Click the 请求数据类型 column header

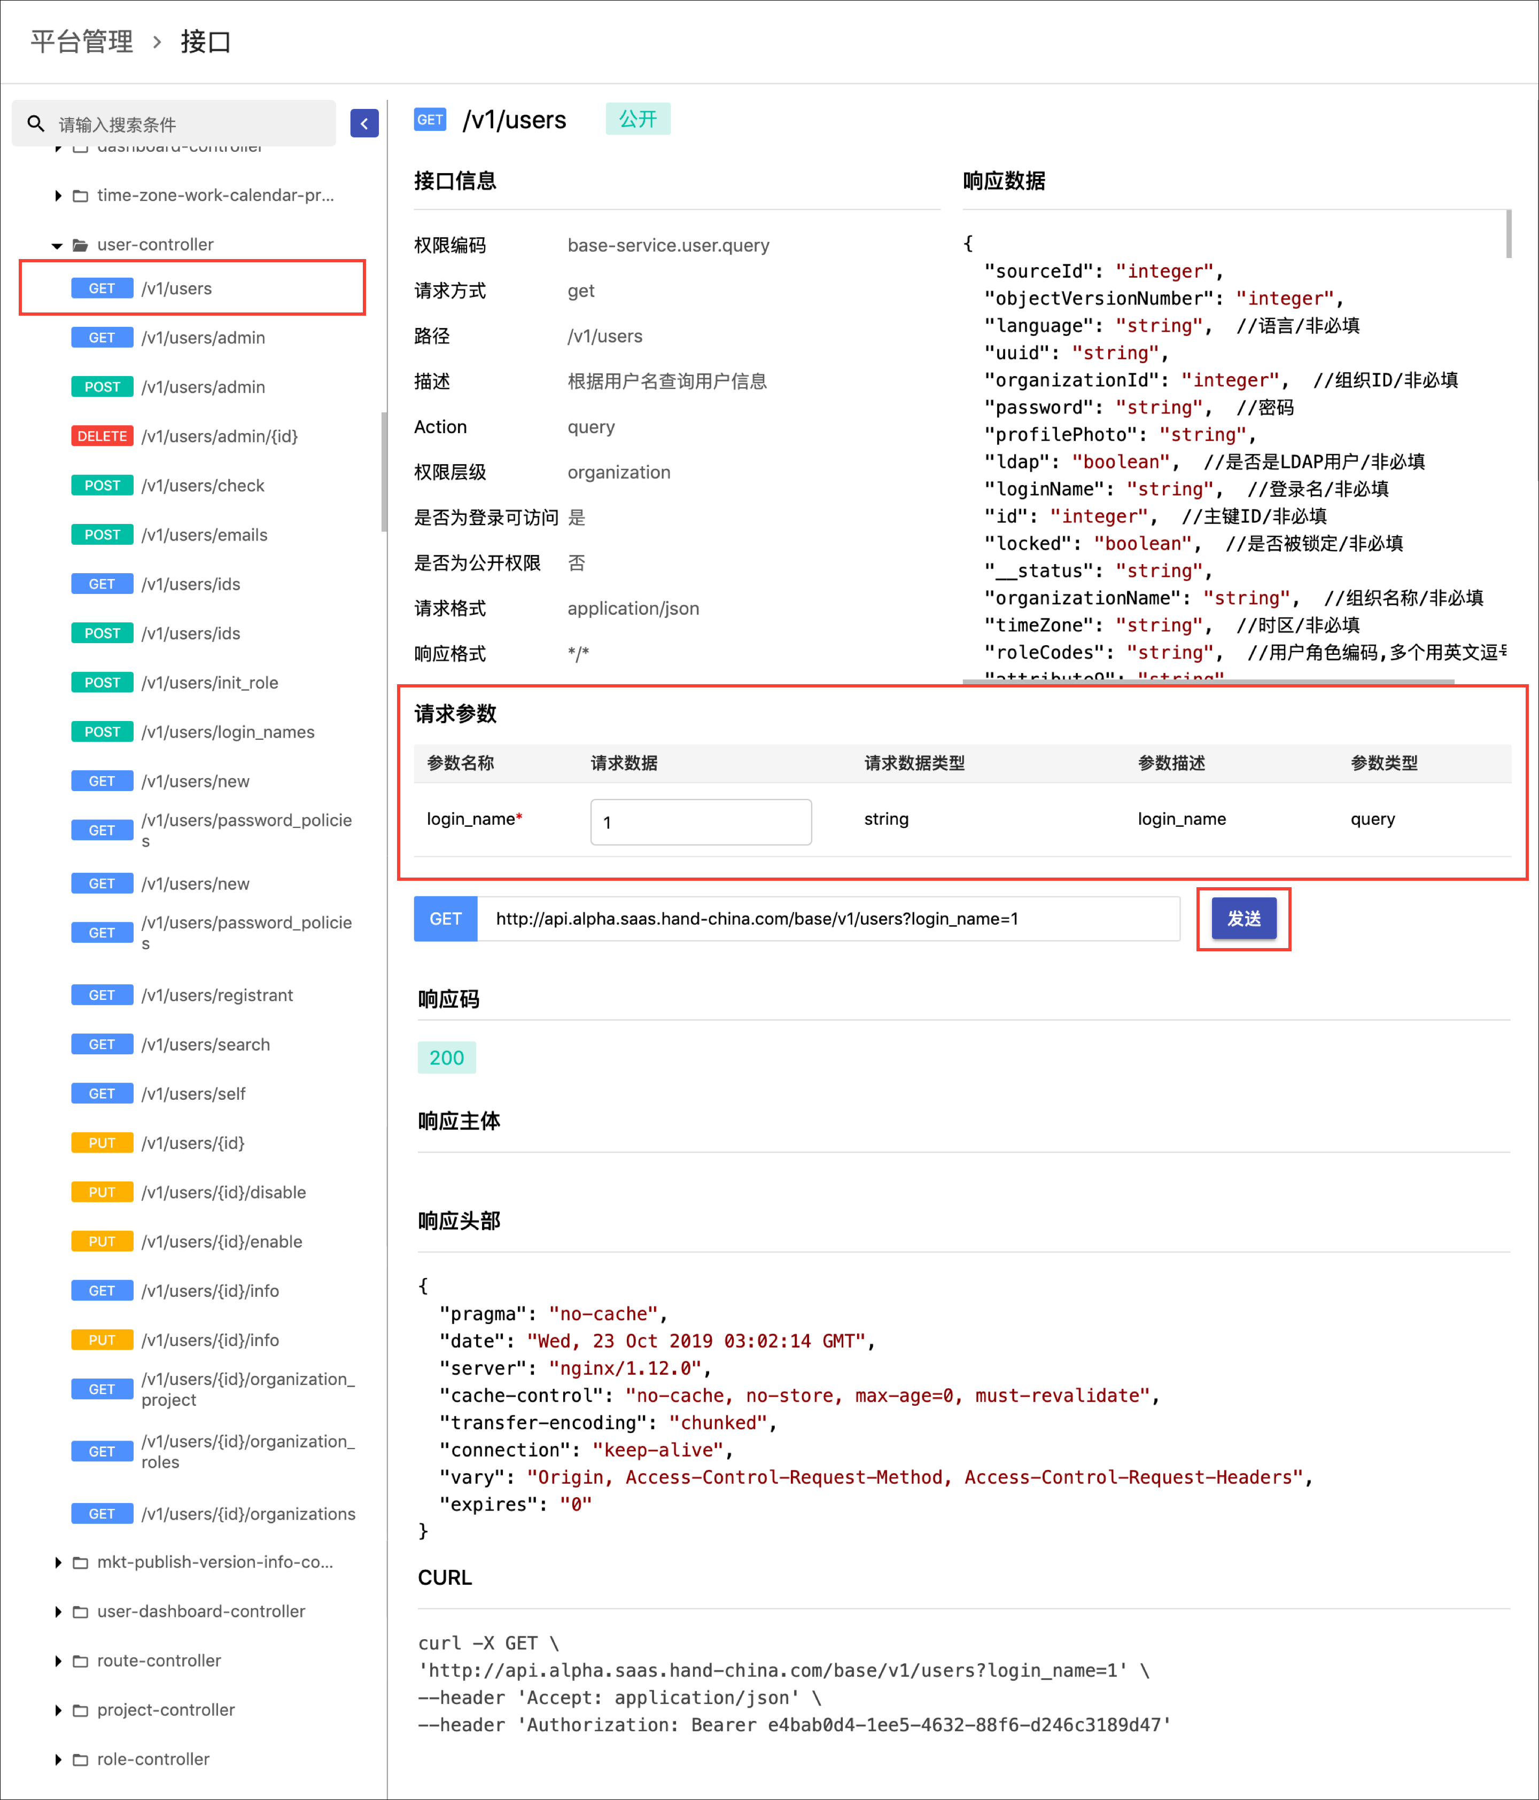[914, 763]
